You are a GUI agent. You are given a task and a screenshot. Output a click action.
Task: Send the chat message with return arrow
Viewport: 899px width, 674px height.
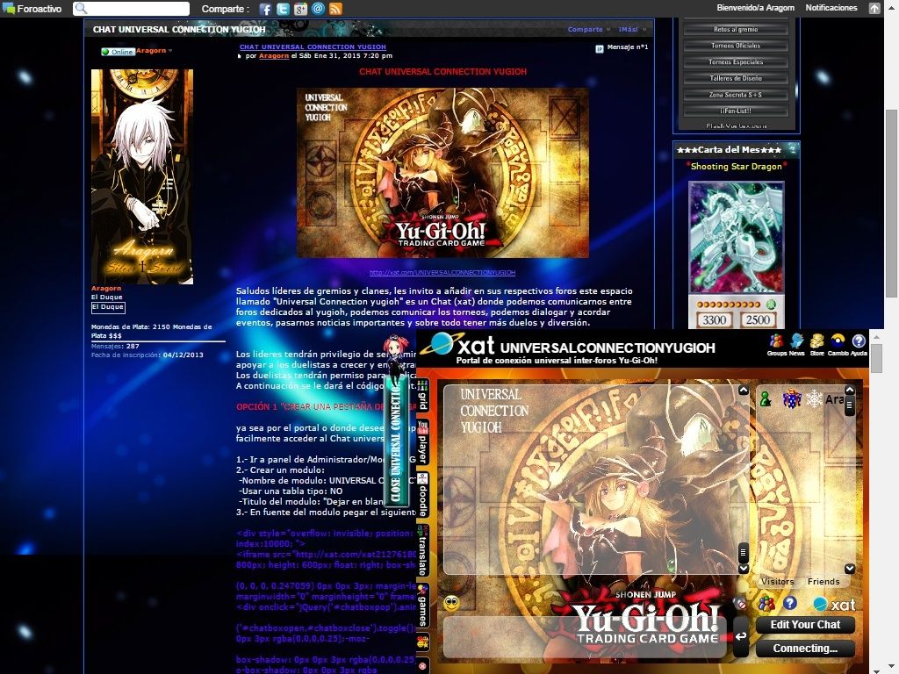pos(741,636)
